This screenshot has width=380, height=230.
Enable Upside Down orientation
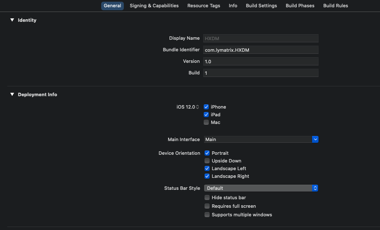(207, 161)
